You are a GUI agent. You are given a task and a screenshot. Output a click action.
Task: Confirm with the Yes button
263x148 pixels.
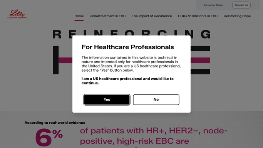pos(107,100)
